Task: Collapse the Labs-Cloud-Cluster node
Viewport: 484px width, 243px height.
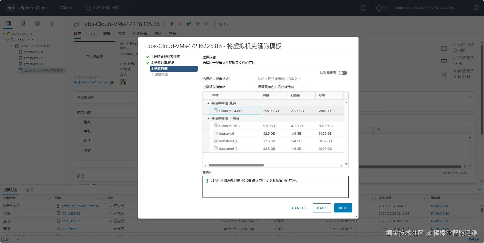Action: pyautogui.click(x=12, y=46)
